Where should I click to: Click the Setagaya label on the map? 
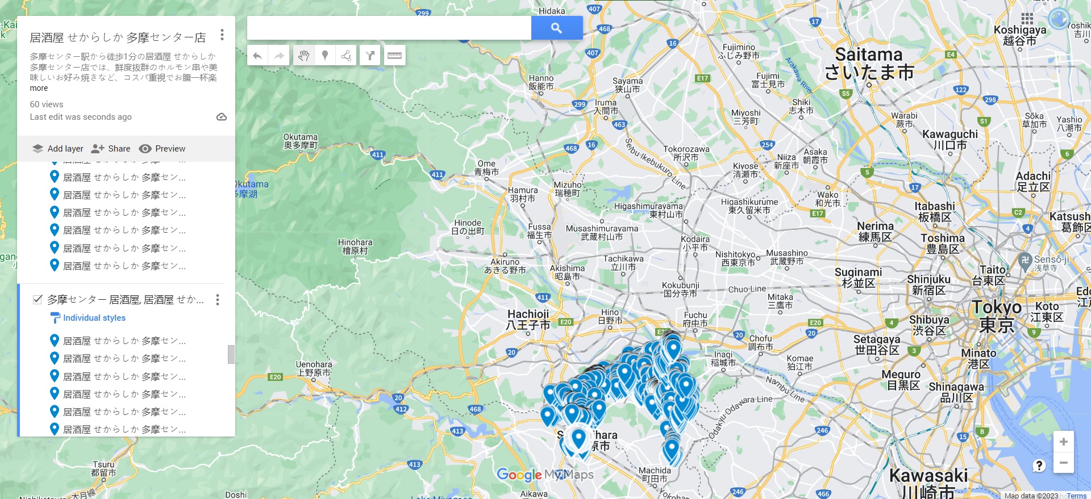click(x=877, y=345)
